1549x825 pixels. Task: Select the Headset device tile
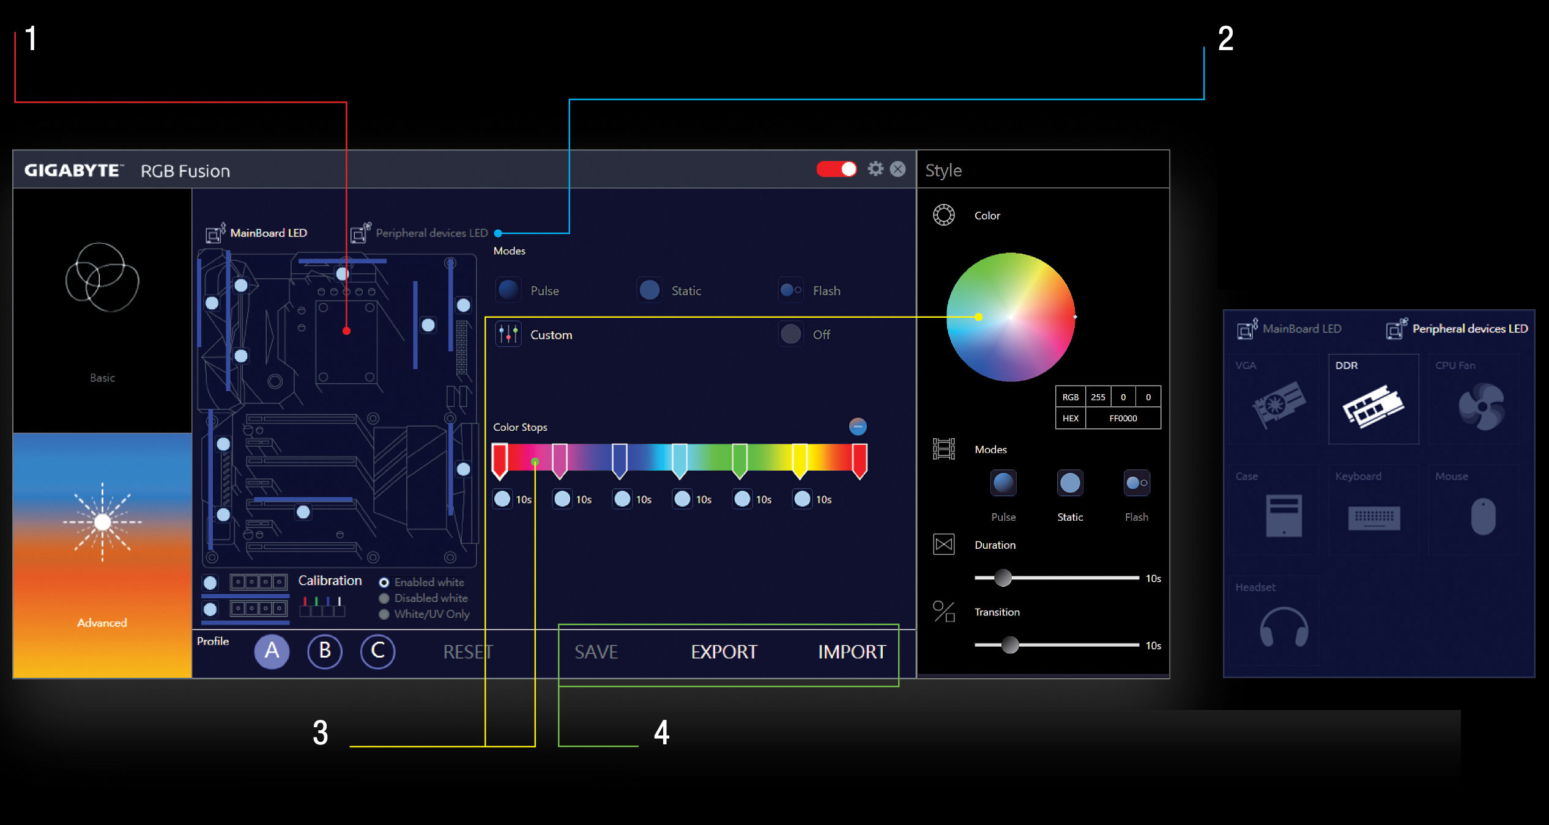click(1274, 620)
